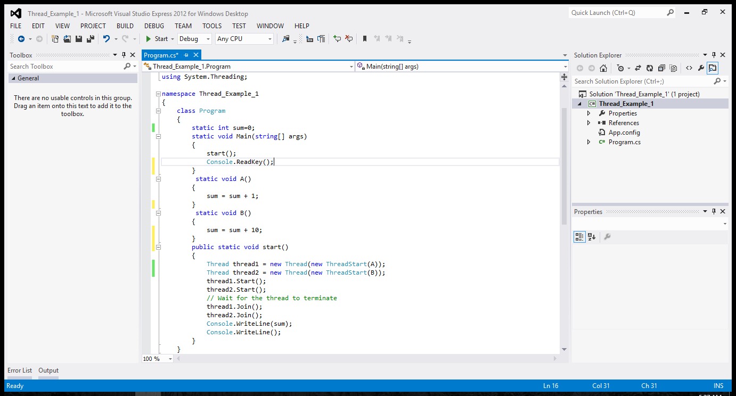Click the Sync with Active Document icon
This screenshot has width=736, height=396.
[638, 68]
